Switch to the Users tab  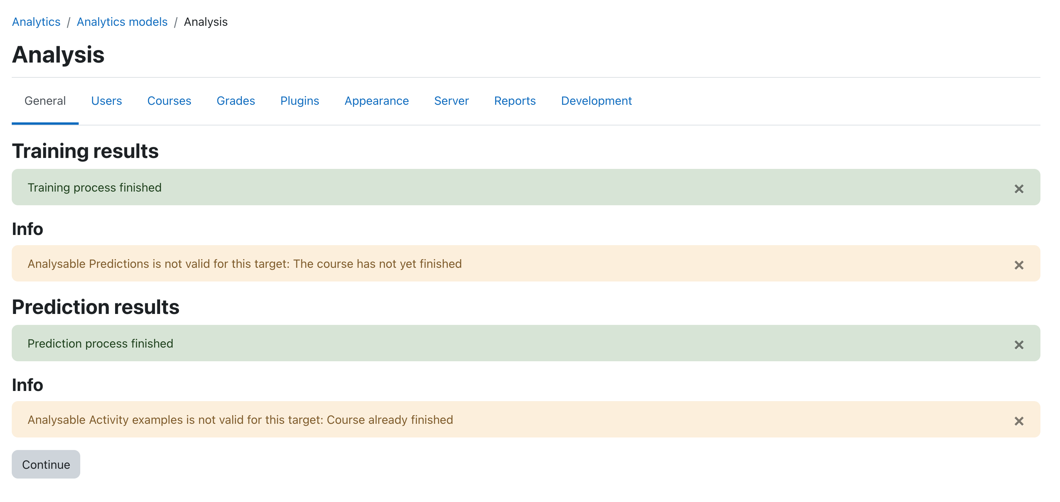106,101
